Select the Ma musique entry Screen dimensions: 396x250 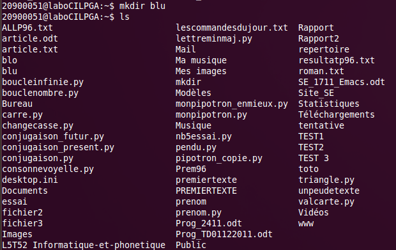[x=201, y=60]
